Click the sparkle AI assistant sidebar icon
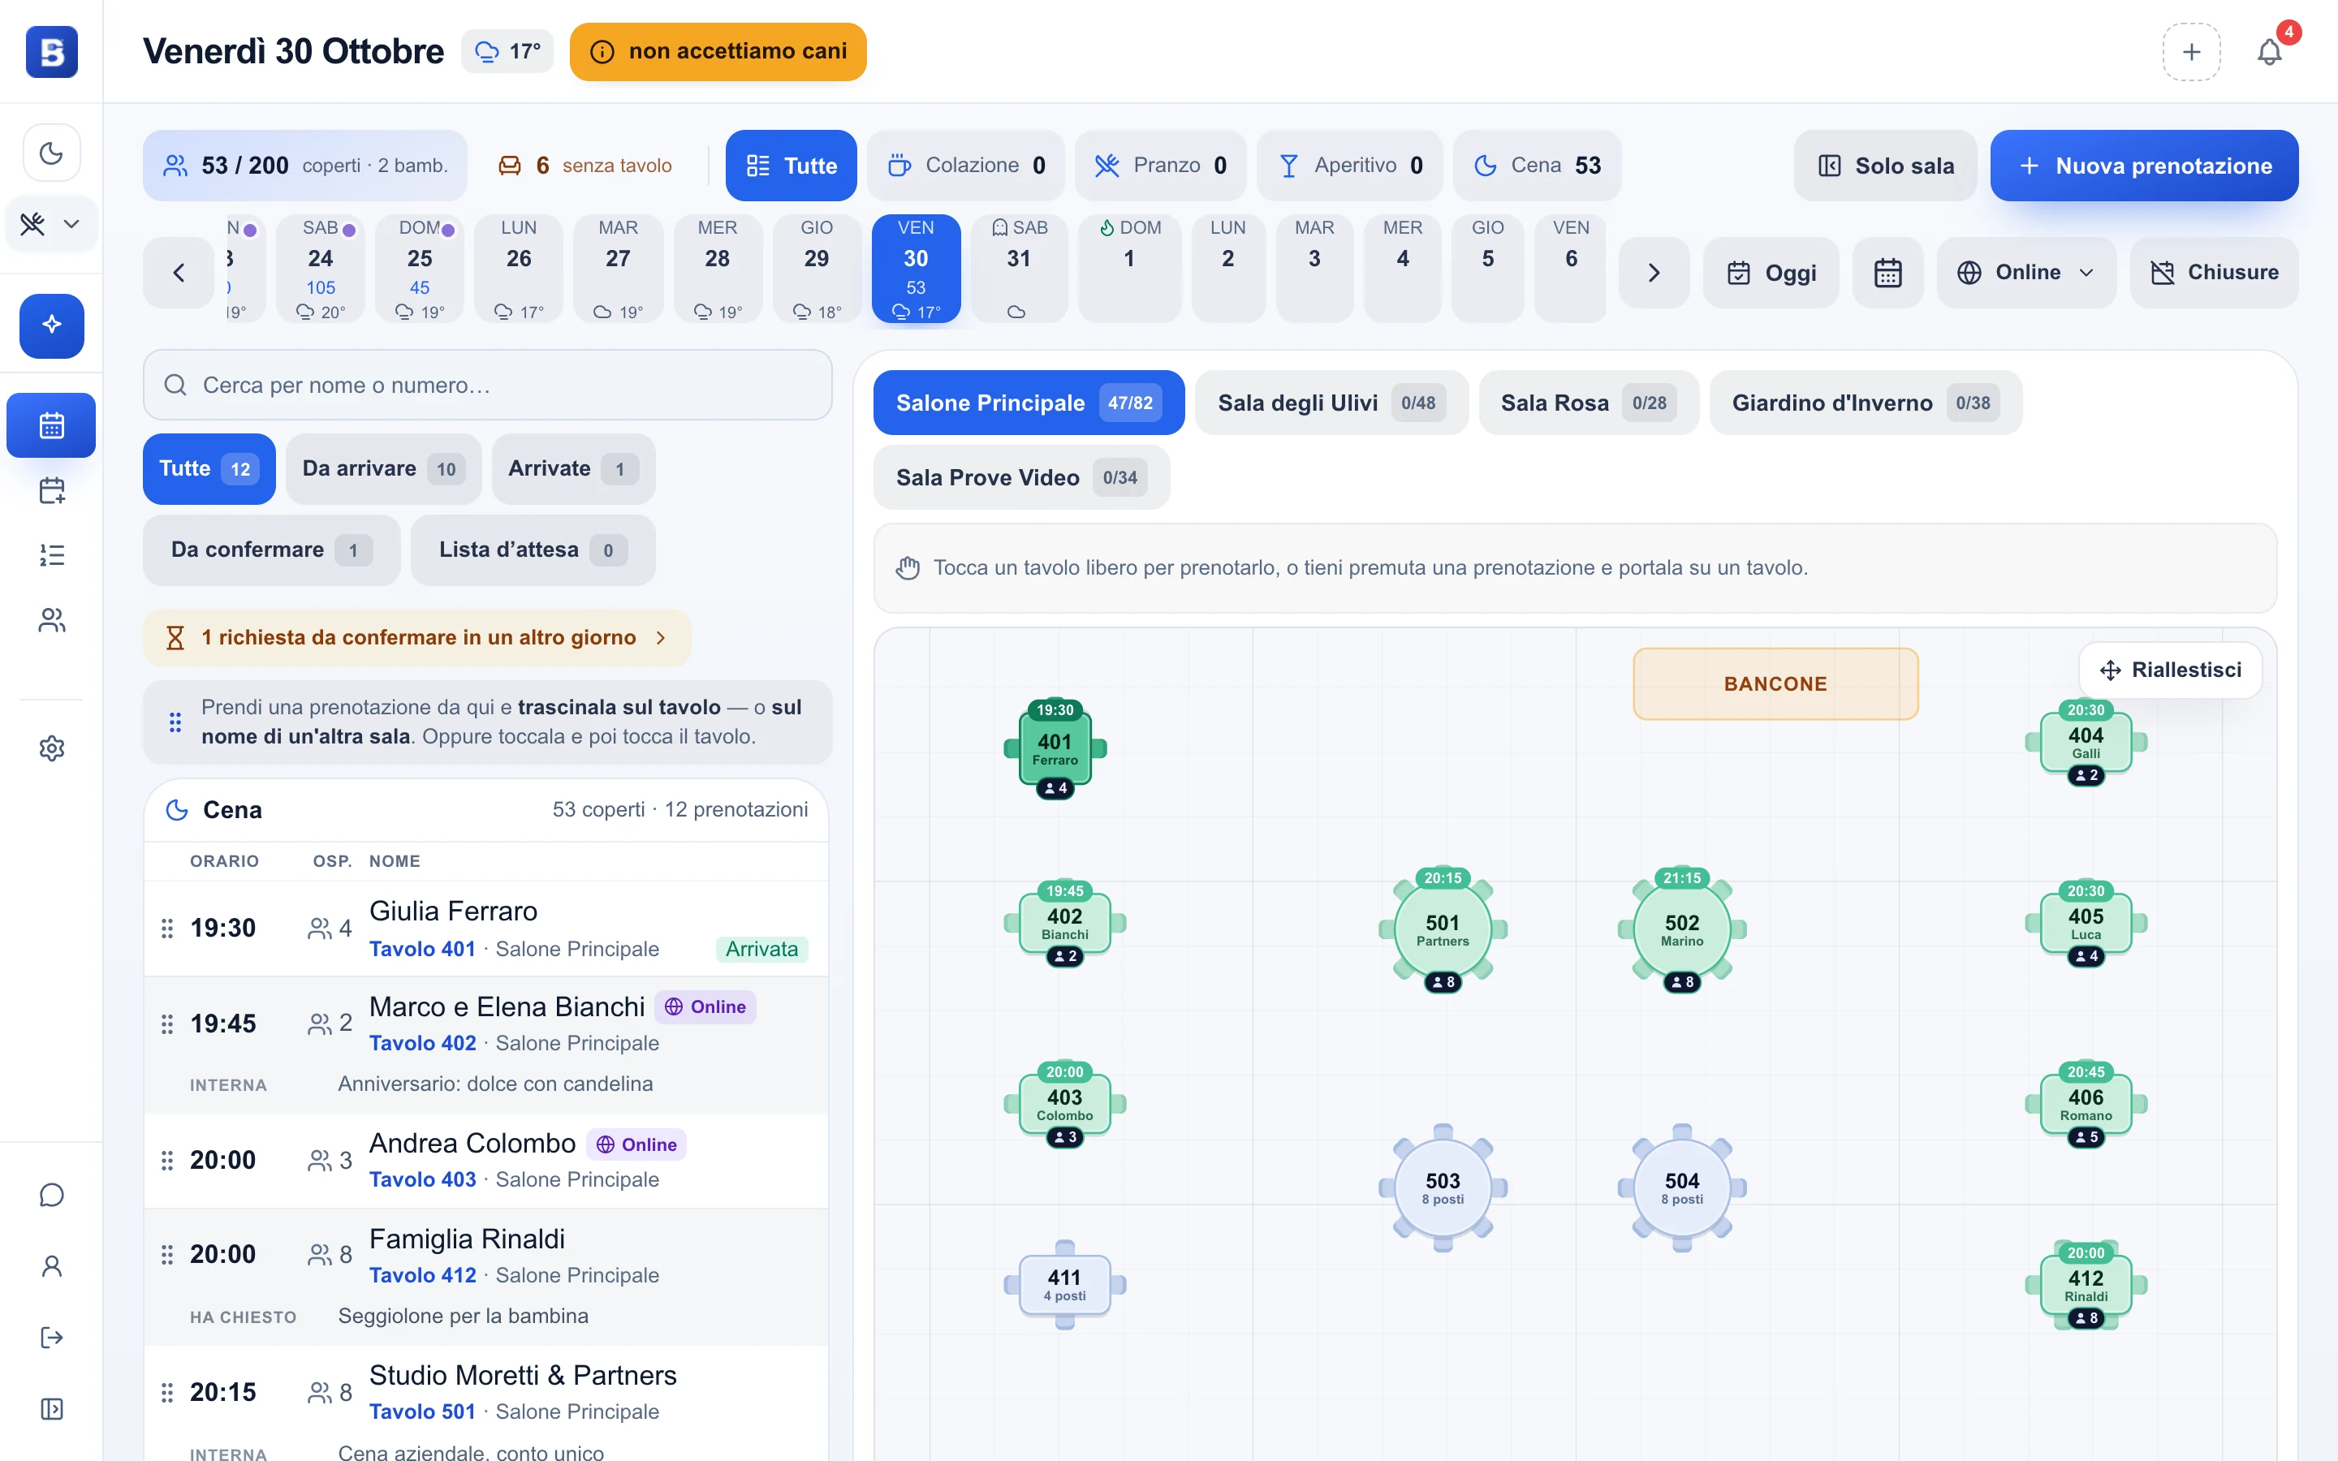 tap(51, 325)
